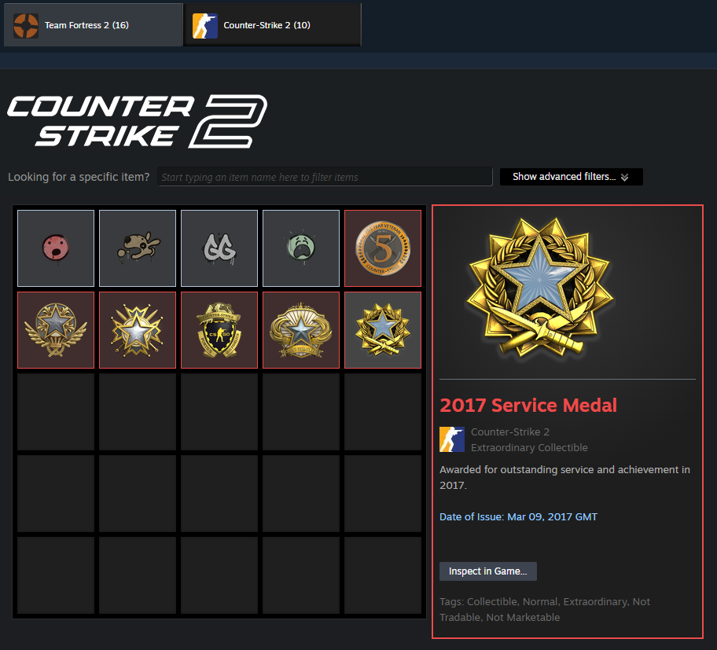
Task: Click the double chevron beside advanced filters
Action: pos(625,178)
